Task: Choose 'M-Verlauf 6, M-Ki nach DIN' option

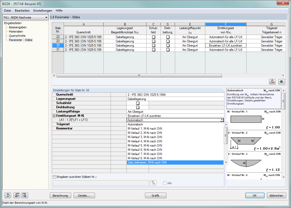Action: 175,150
